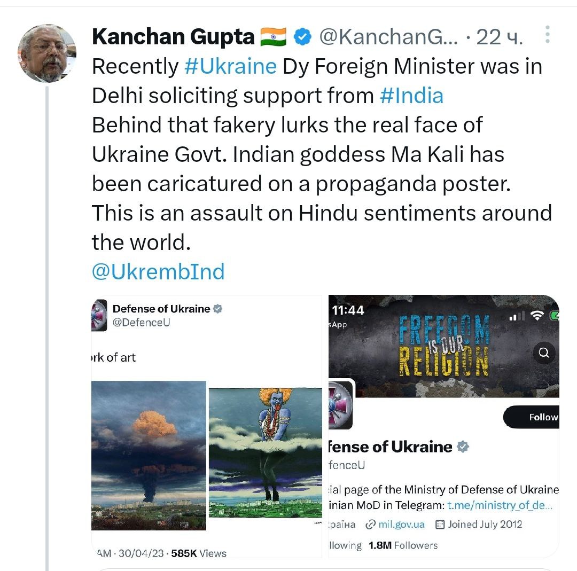Open the mil.gov.ua website link
The image size is (577, 571).
401,524
